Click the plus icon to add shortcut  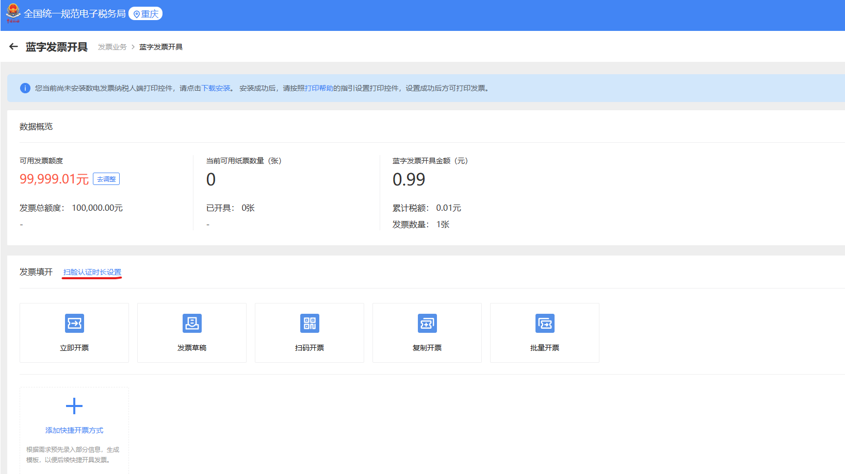click(x=74, y=406)
